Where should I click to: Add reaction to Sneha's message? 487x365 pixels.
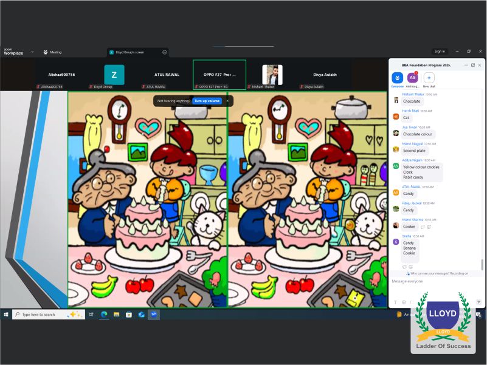pyautogui.click(x=410, y=267)
